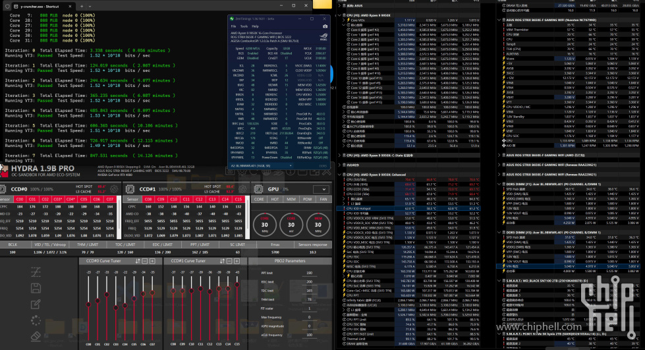Close the y-cruncher.exe terminal tab
This screenshot has height=350, width=645.
(x=70, y=6)
